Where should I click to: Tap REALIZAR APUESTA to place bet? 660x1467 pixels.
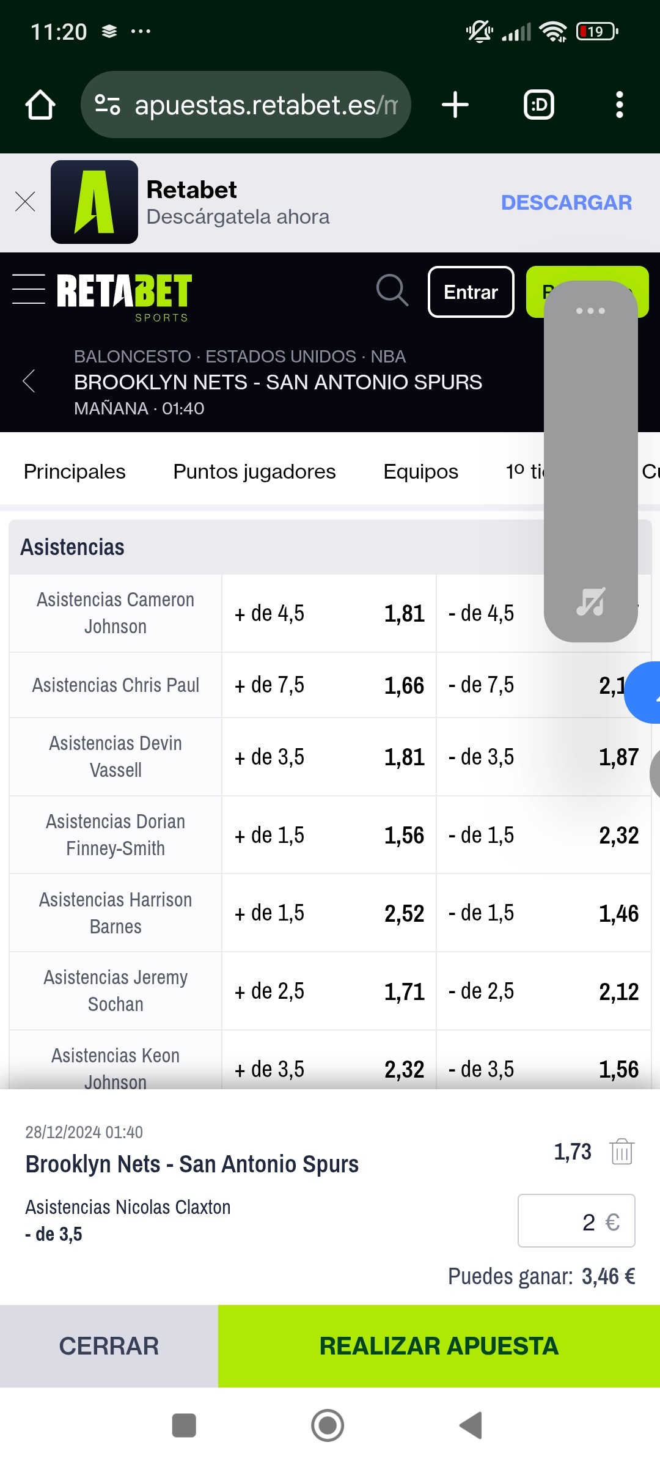(439, 1346)
